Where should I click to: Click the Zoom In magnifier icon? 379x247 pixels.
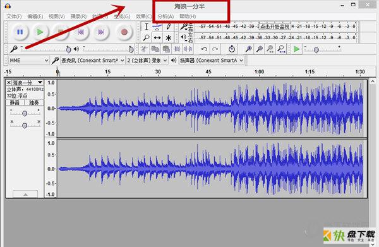click(x=248, y=49)
